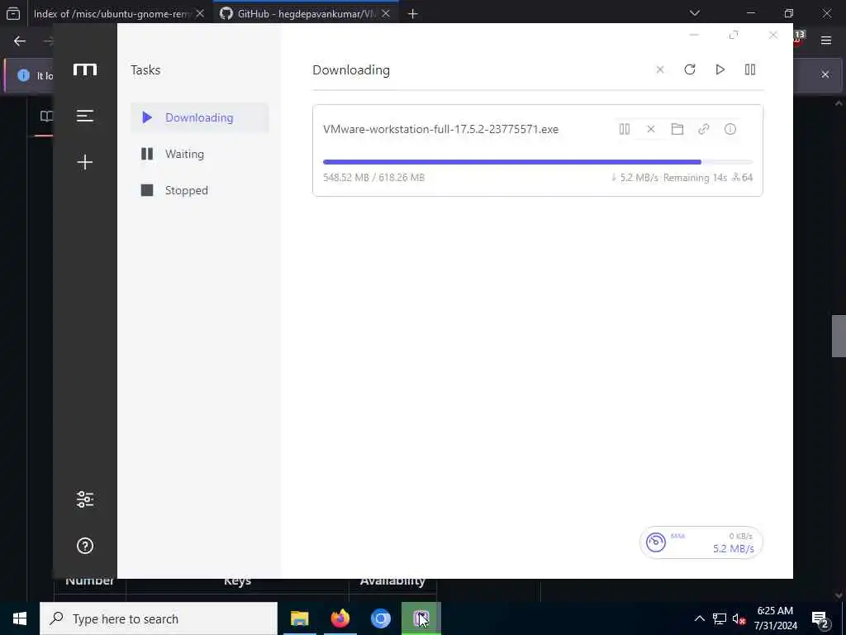The width and height of the screenshot is (846, 635).
Task: Add a new download task
Action: tap(85, 162)
